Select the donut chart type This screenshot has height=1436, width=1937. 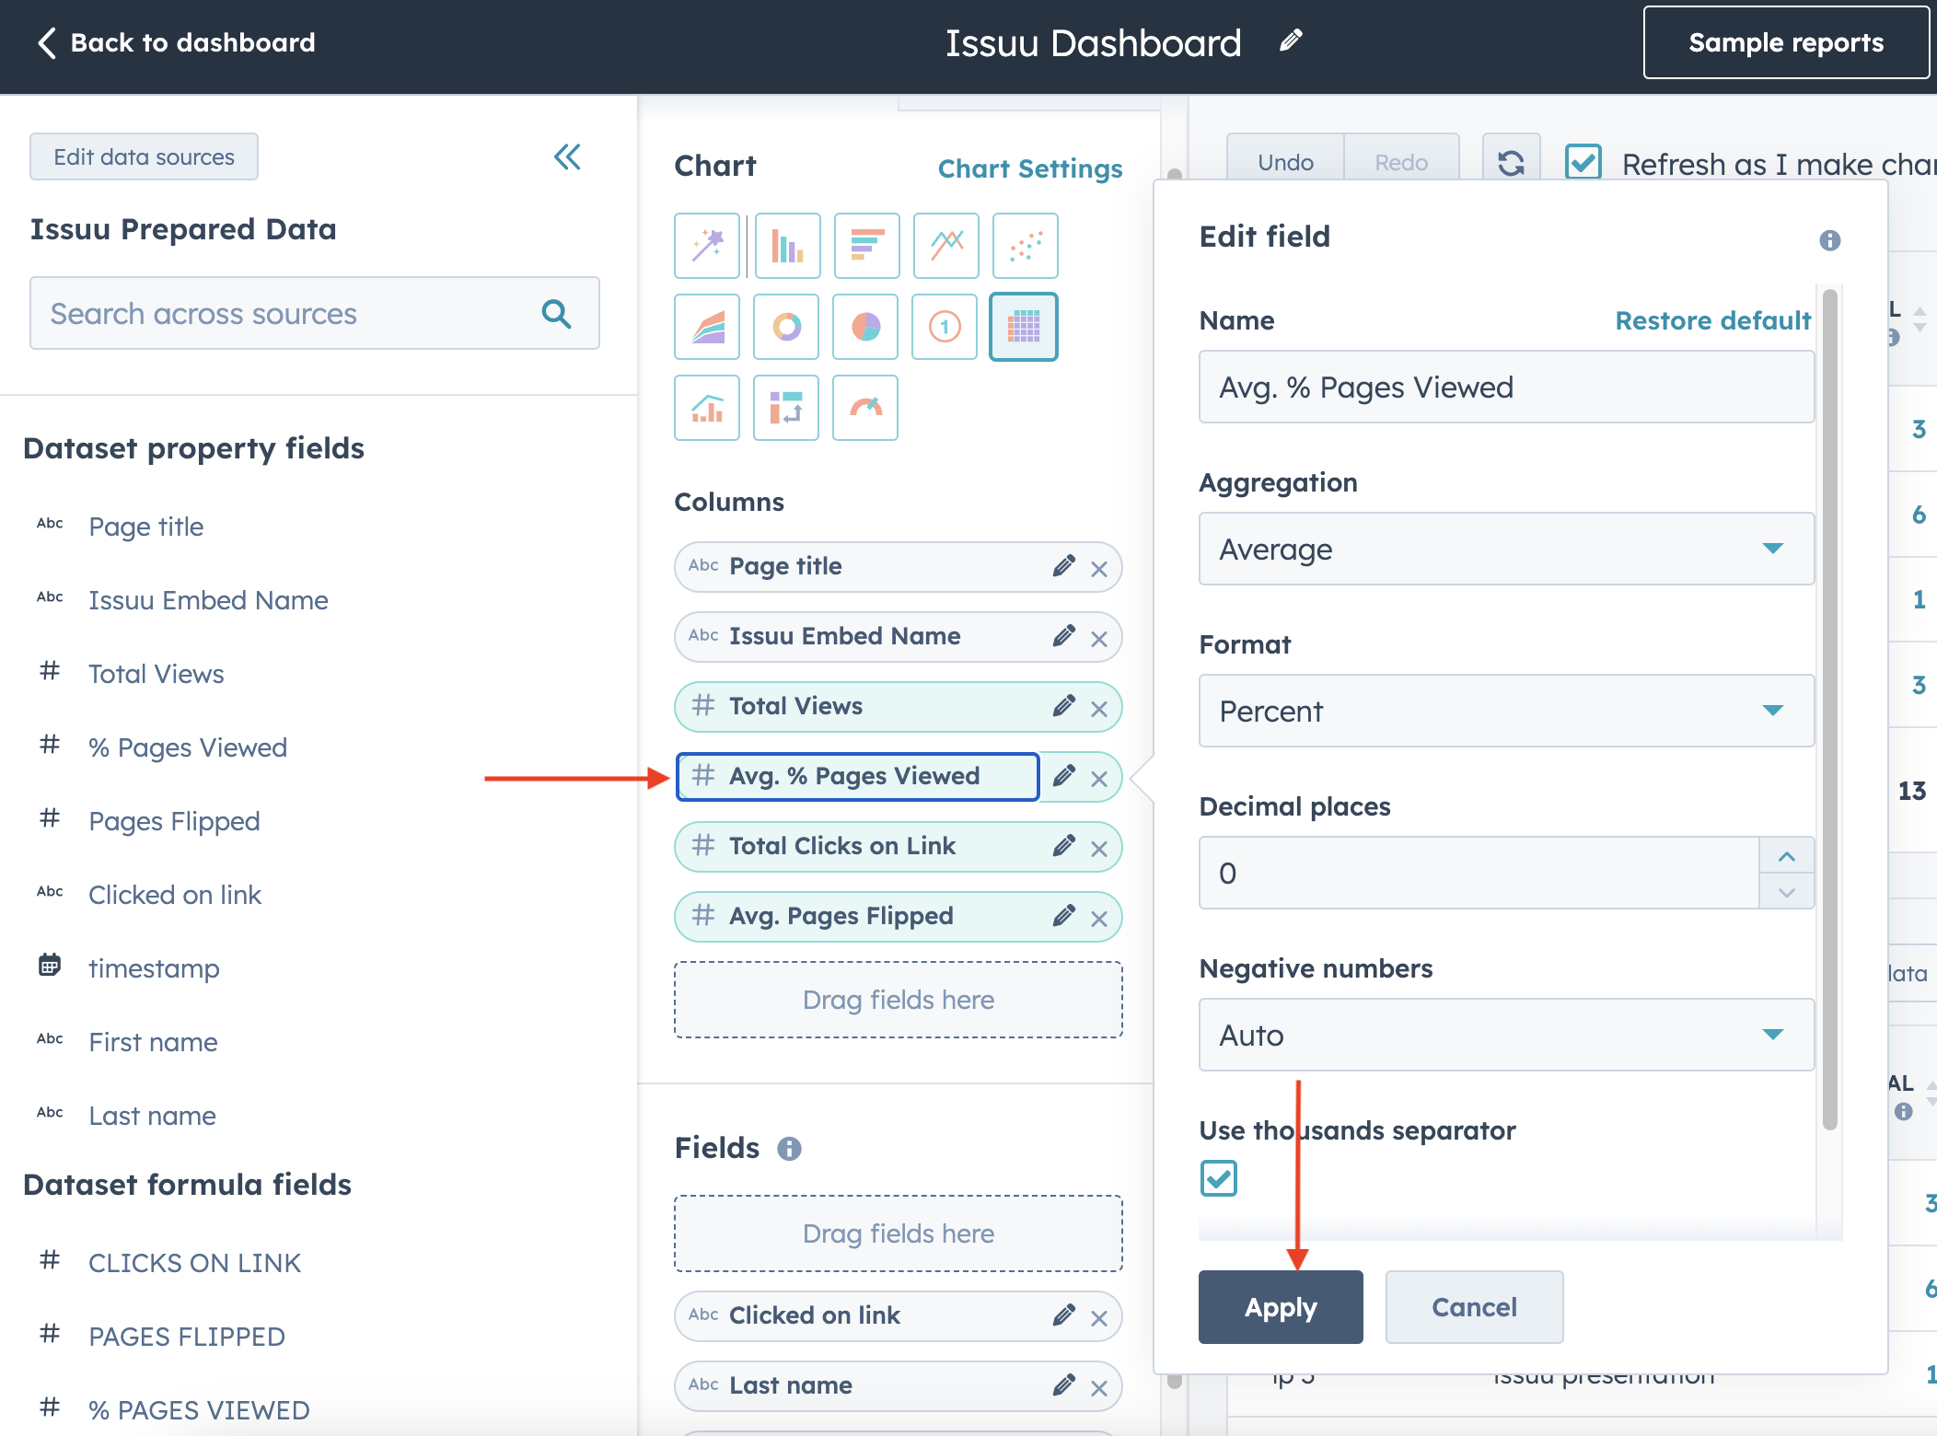786,327
